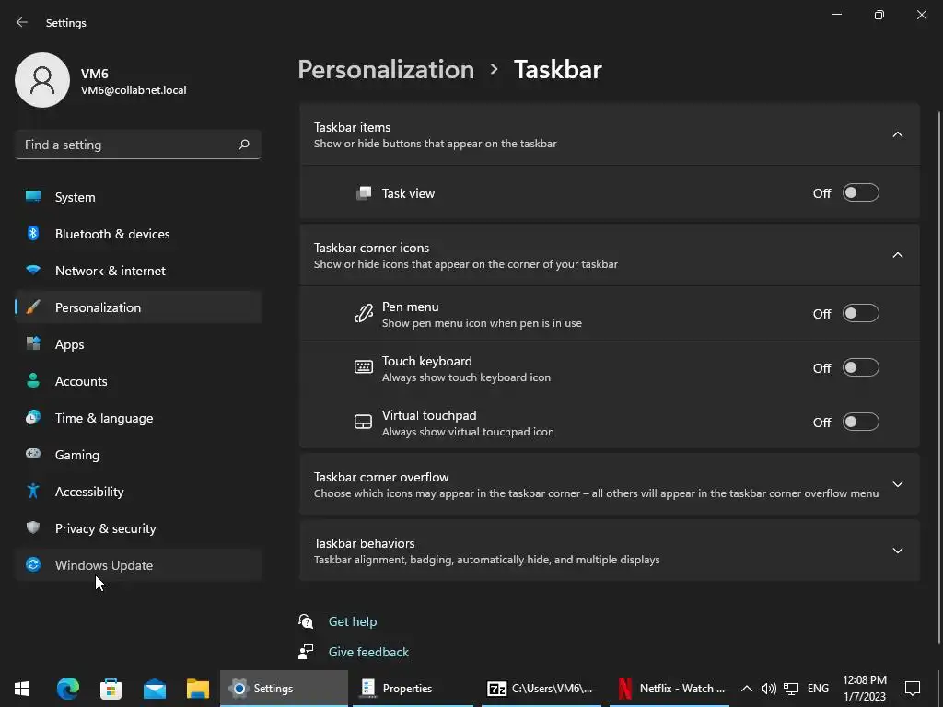Viewport: 943px width, 707px height.
Task: Select Accounts in the sidebar
Action: click(x=138, y=381)
